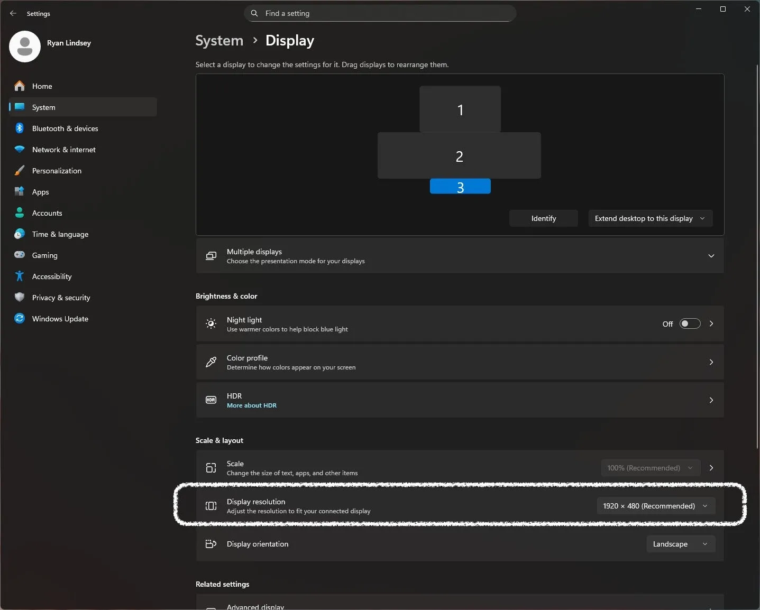Click the Color profile row title
Viewport: 760px width, 610px height.
click(x=247, y=358)
